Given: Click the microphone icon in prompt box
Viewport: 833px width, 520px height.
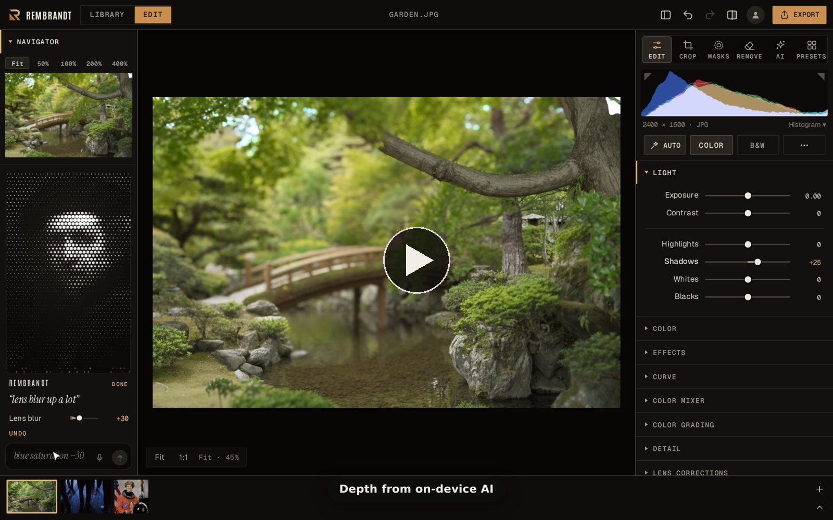Looking at the screenshot, I should [99, 458].
